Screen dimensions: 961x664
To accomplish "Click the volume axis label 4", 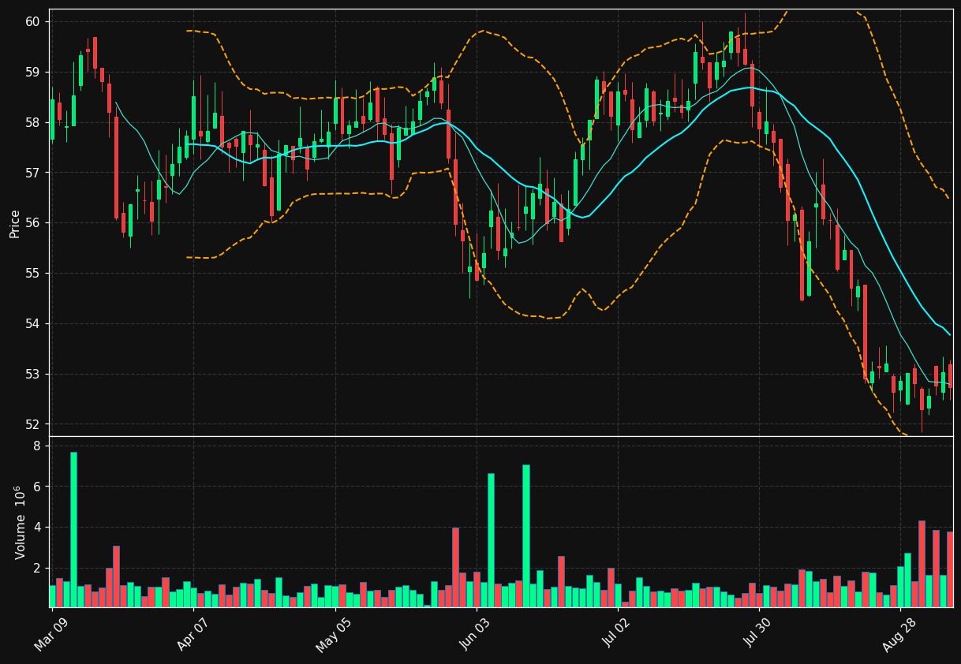I will (x=36, y=528).
